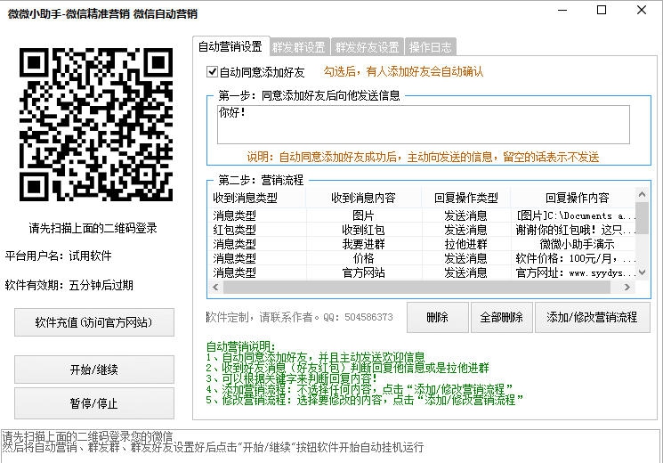Viewport: 663px width, 463px height.
Task: Select the row with content 官方网站
Action: (423, 272)
